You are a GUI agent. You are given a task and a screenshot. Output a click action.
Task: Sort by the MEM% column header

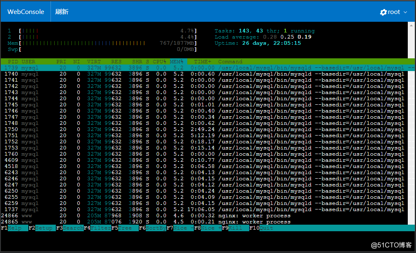point(177,62)
